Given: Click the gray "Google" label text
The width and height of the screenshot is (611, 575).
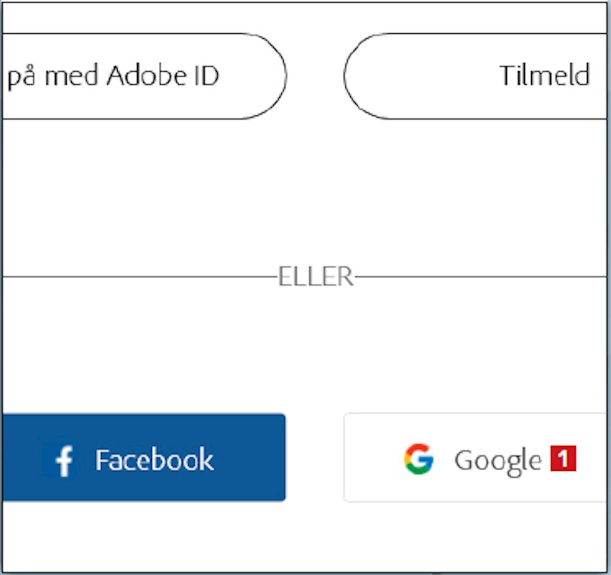Looking at the screenshot, I should click(x=498, y=460).
